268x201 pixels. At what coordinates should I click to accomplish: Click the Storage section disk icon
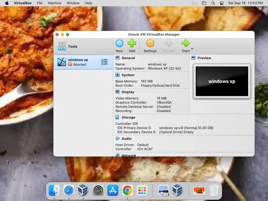(118, 117)
